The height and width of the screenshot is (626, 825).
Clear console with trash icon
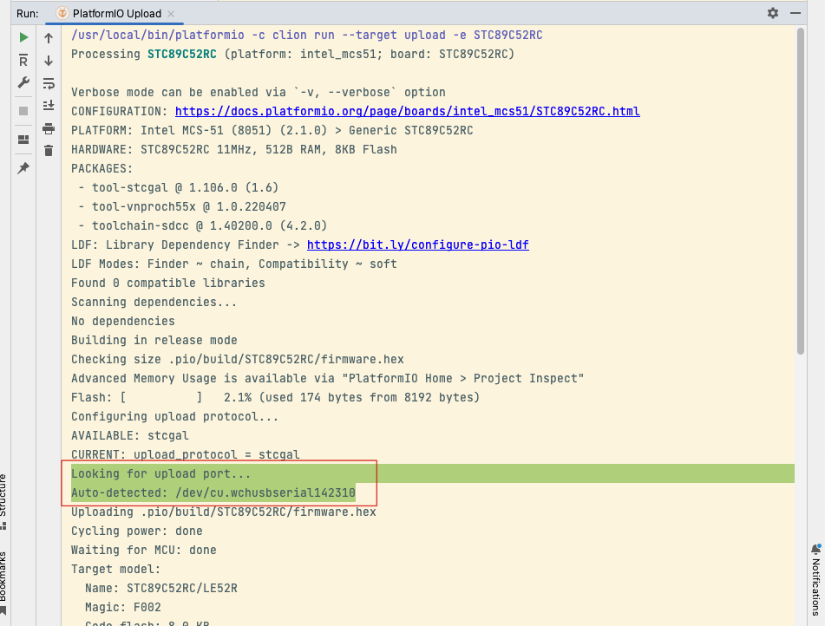point(49,151)
